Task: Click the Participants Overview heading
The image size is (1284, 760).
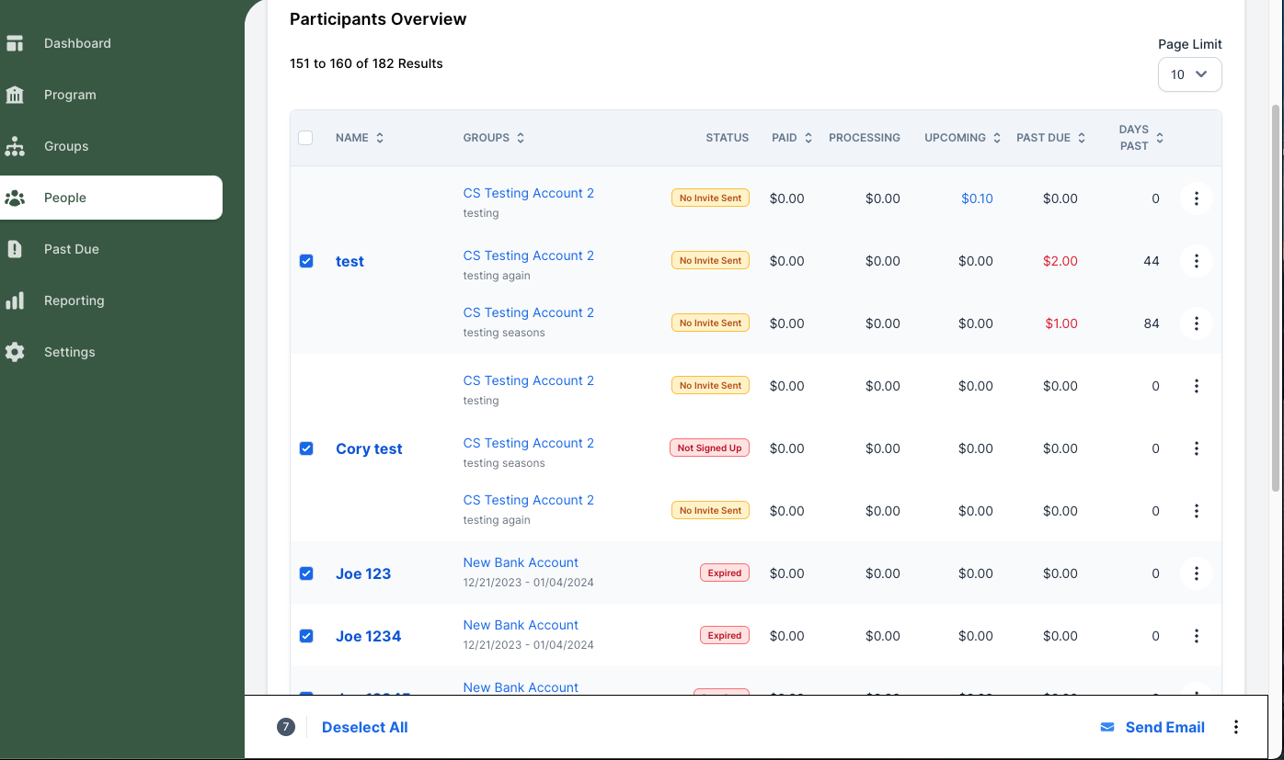Action: click(x=378, y=19)
